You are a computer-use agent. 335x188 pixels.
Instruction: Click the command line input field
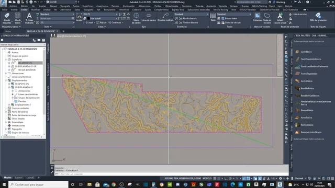click(x=171, y=174)
